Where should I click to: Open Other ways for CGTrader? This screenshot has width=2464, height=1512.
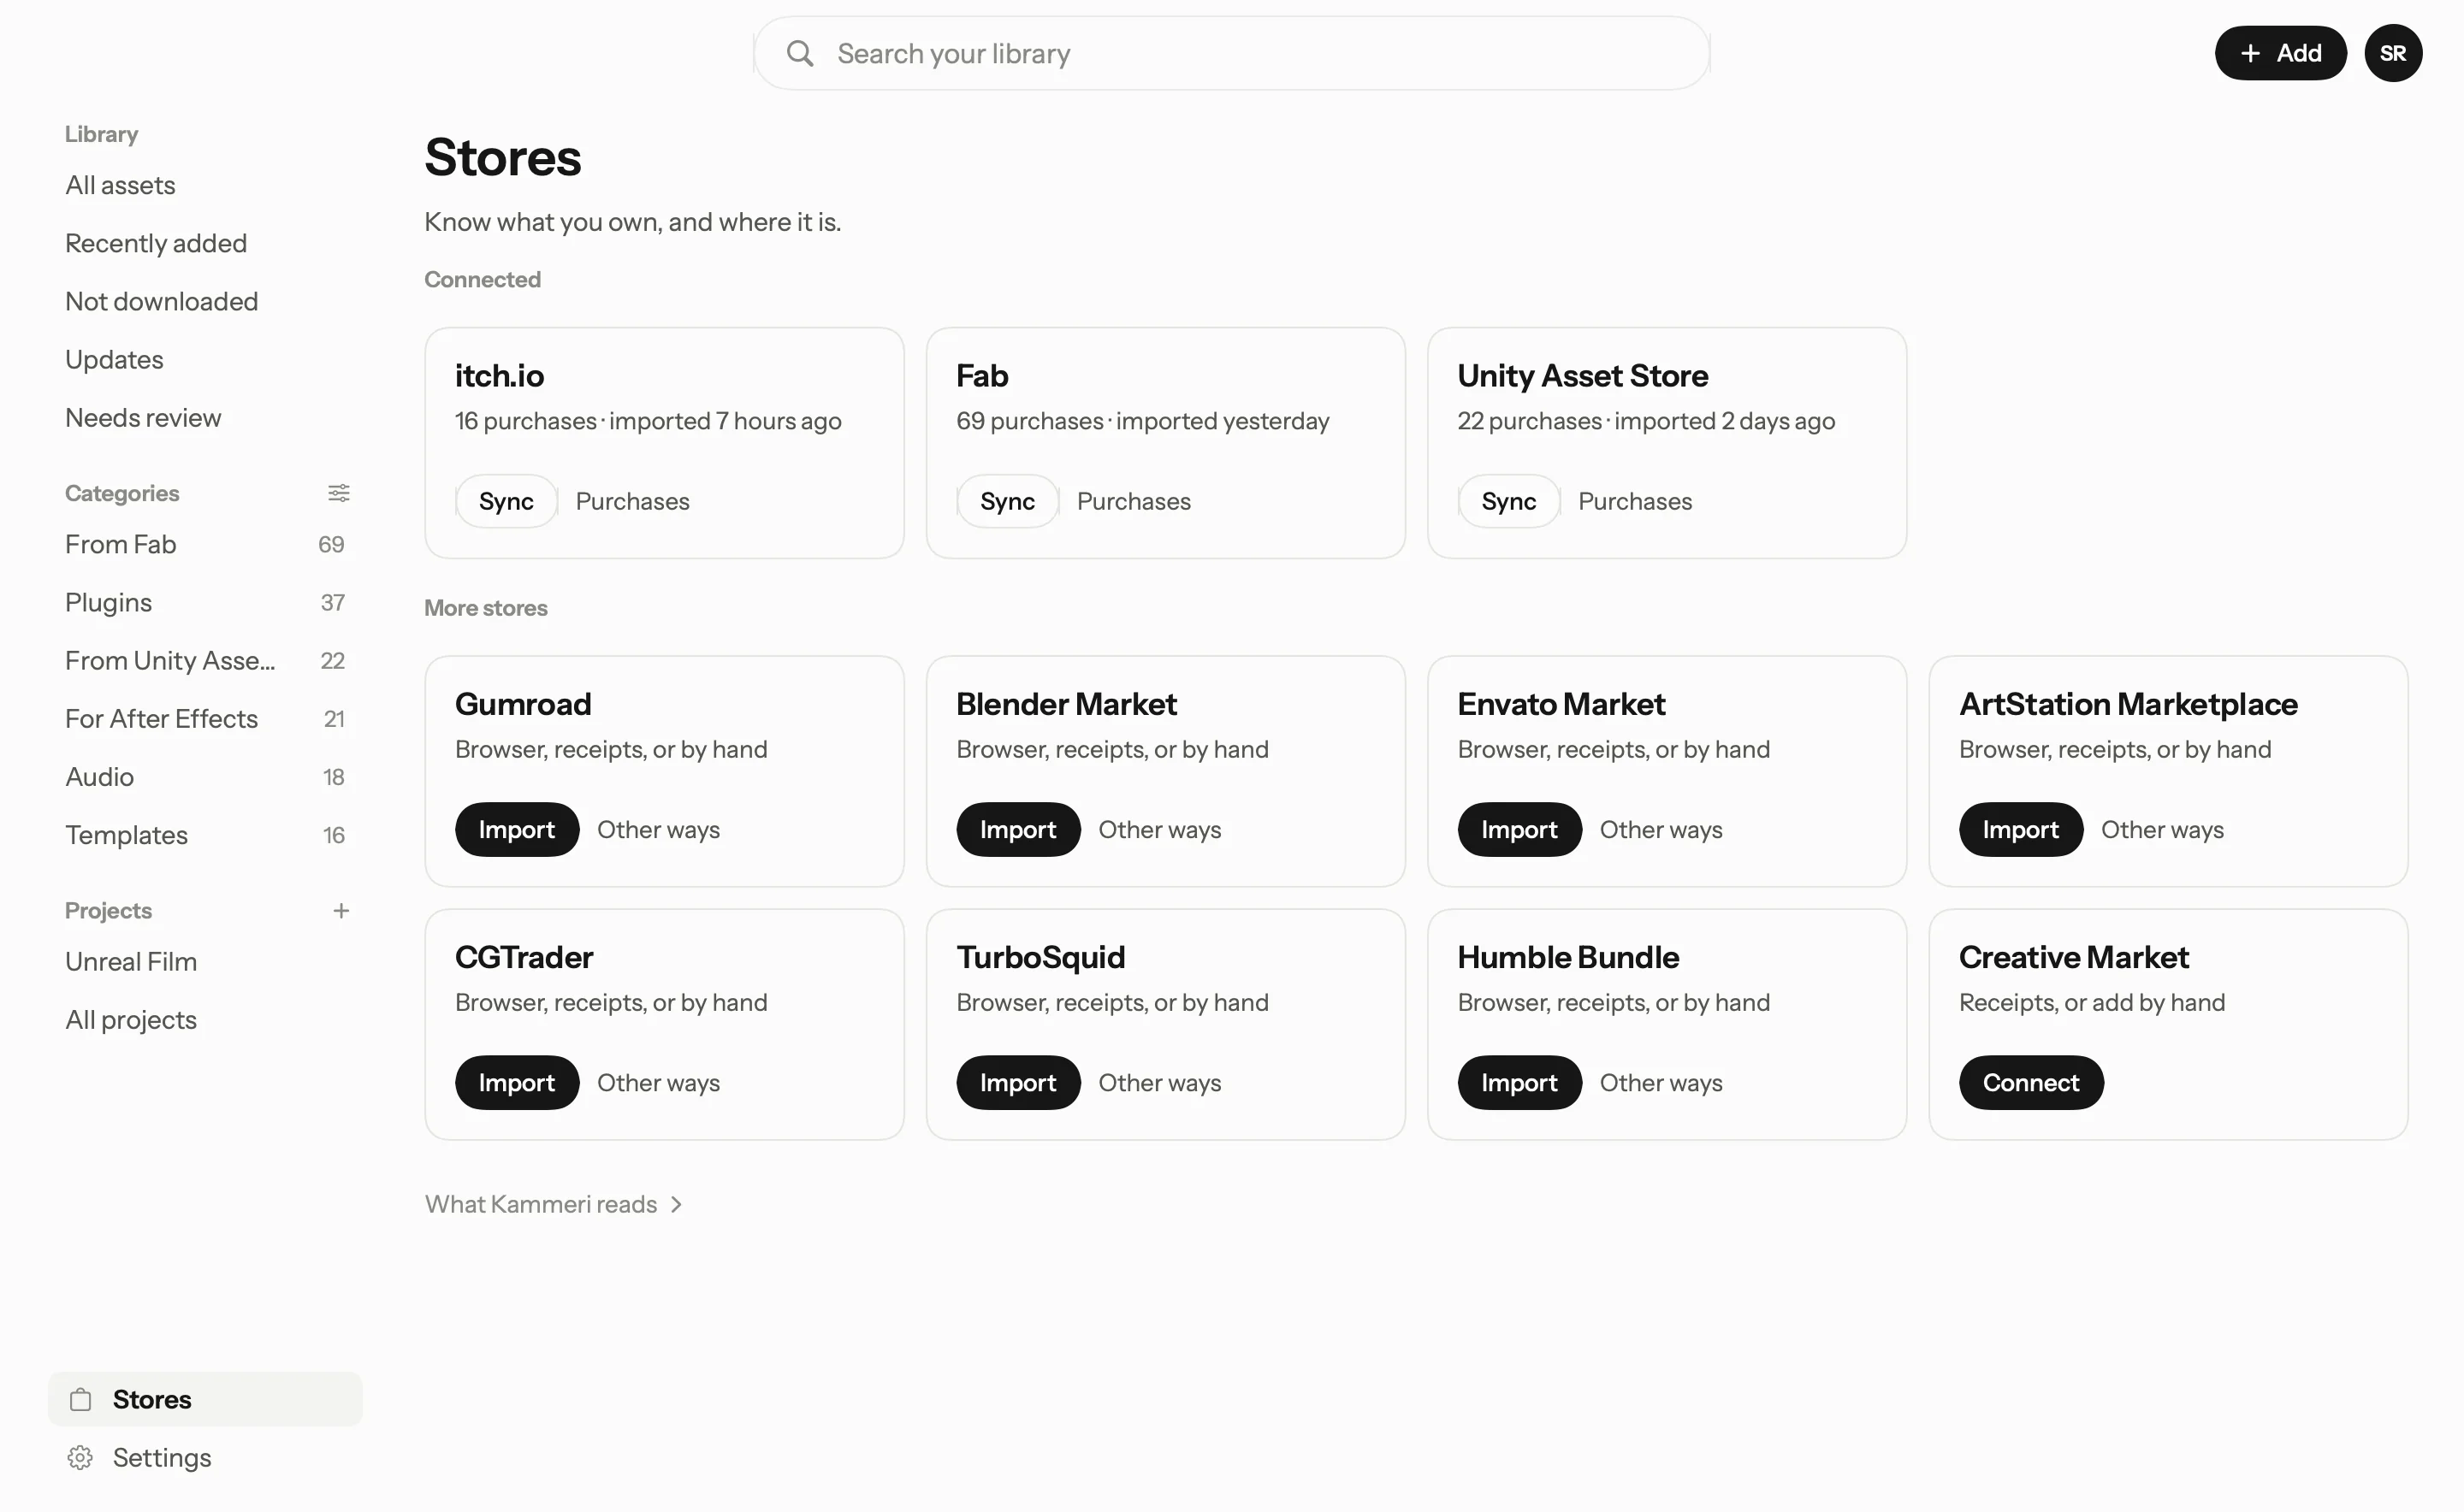click(x=658, y=1082)
